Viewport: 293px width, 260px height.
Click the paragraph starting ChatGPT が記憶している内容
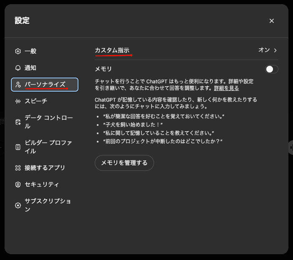[x=176, y=103]
